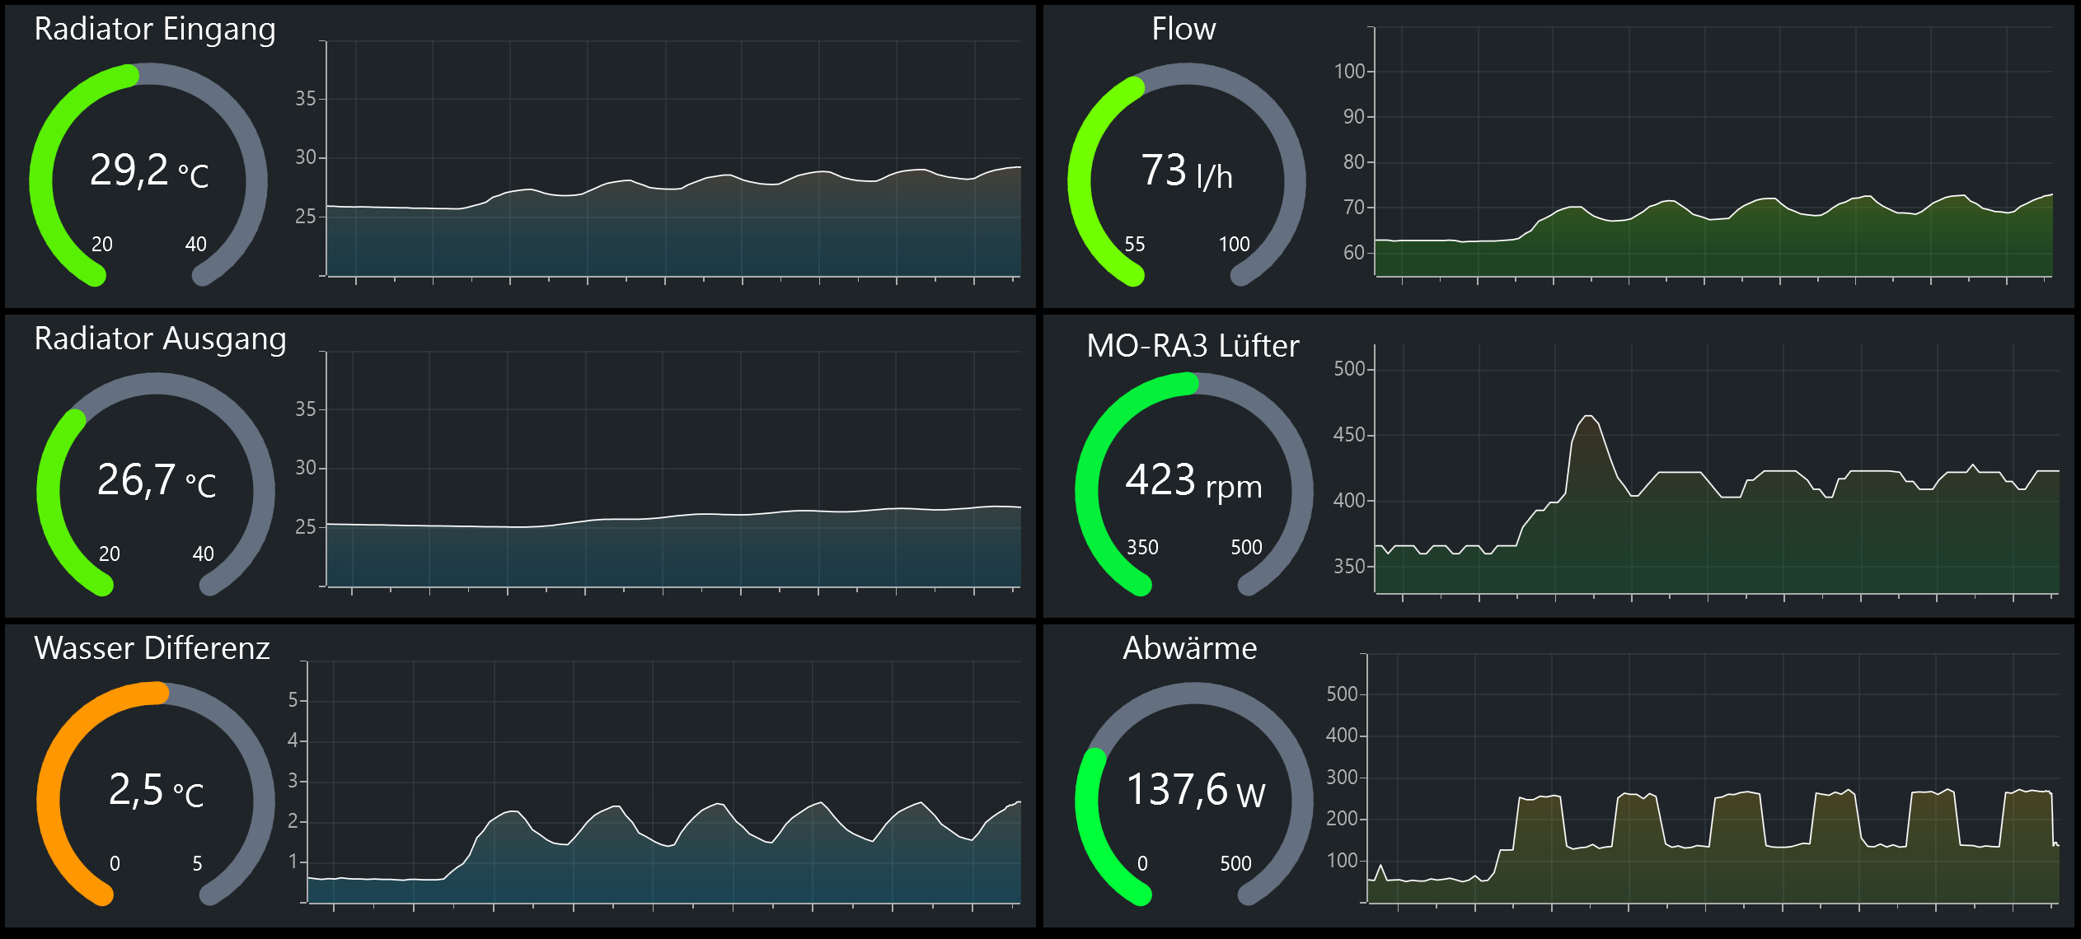This screenshot has height=939, width=2081.
Task: Click the Radiator Ausgang title text
Action: [x=160, y=339]
